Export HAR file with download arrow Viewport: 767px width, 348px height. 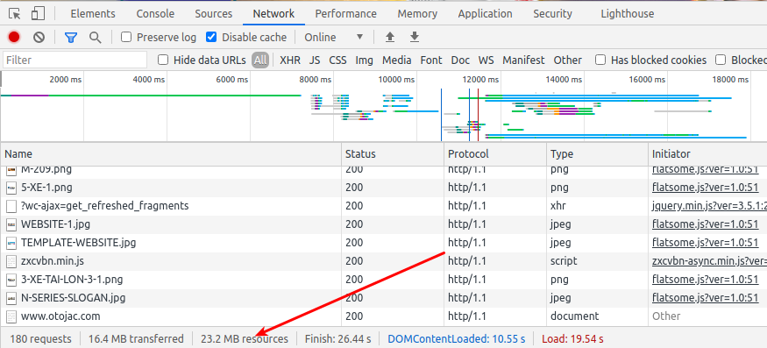point(415,37)
